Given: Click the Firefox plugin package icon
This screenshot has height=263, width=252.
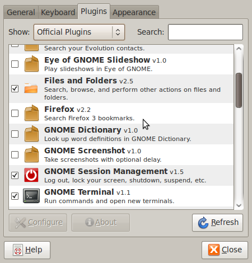Looking at the screenshot, I should click(31, 113).
